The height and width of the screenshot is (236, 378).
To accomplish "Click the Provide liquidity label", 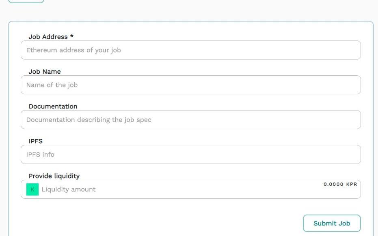I will point(54,176).
